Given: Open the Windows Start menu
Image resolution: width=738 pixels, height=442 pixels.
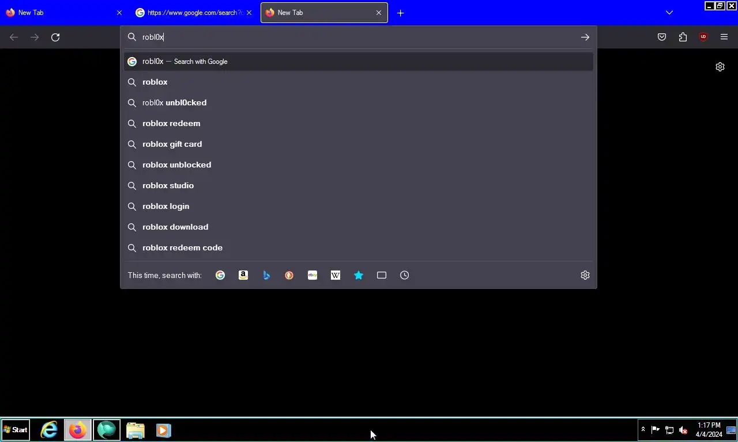Looking at the screenshot, I should pyautogui.click(x=16, y=430).
